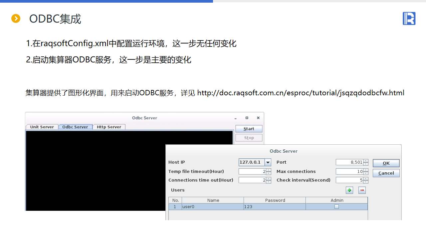Increase Connections time out with up arrow

point(269,179)
